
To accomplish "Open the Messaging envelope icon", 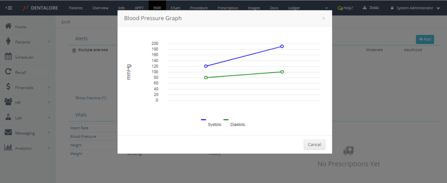I will (x=8, y=132).
